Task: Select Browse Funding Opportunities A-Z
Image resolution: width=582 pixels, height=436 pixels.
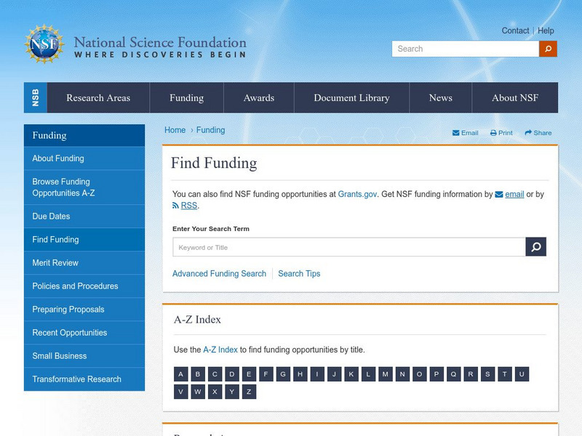Action: [84, 187]
